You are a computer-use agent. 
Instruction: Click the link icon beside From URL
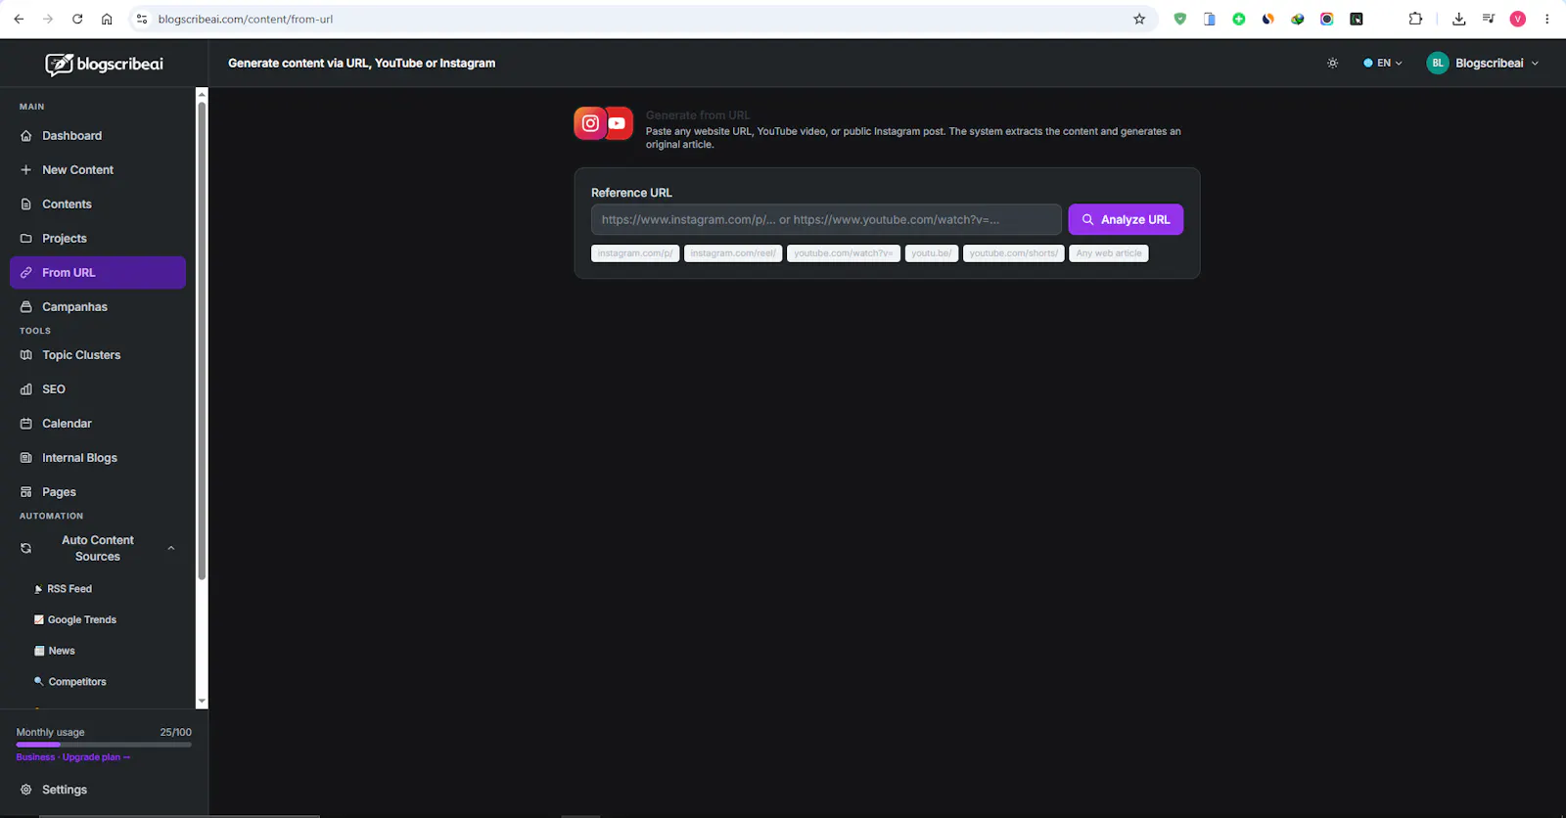tap(26, 273)
